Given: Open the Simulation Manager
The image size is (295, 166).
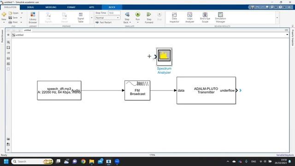Looking at the screenshot, I should 220,18.
